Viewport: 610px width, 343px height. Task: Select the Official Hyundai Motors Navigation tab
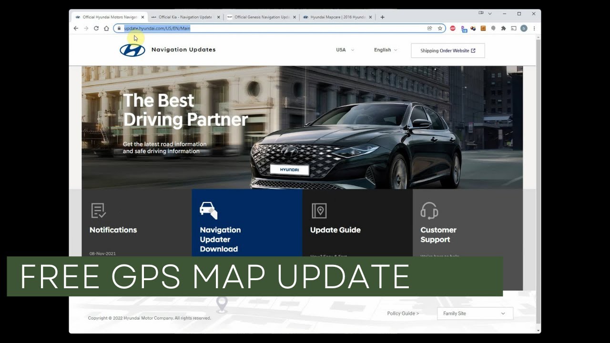(x=110, y=17)
